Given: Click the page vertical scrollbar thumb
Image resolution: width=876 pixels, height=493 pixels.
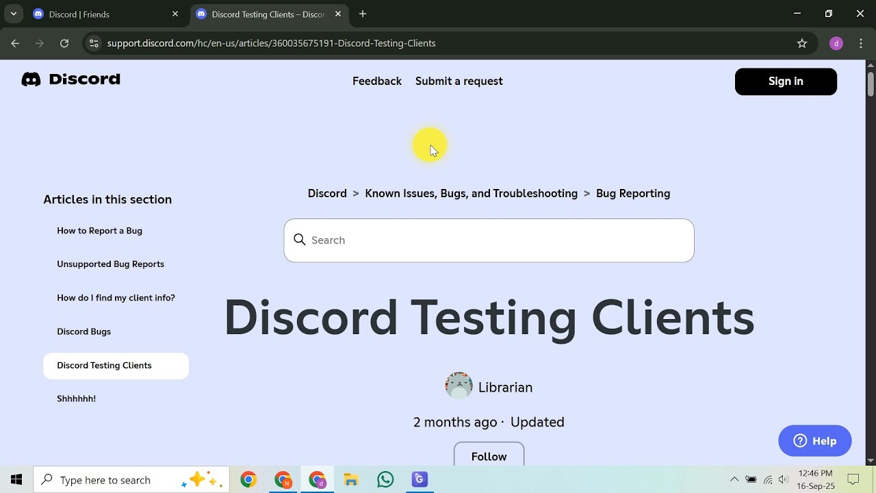Looking at the screenshot, I should pos(871,84).
